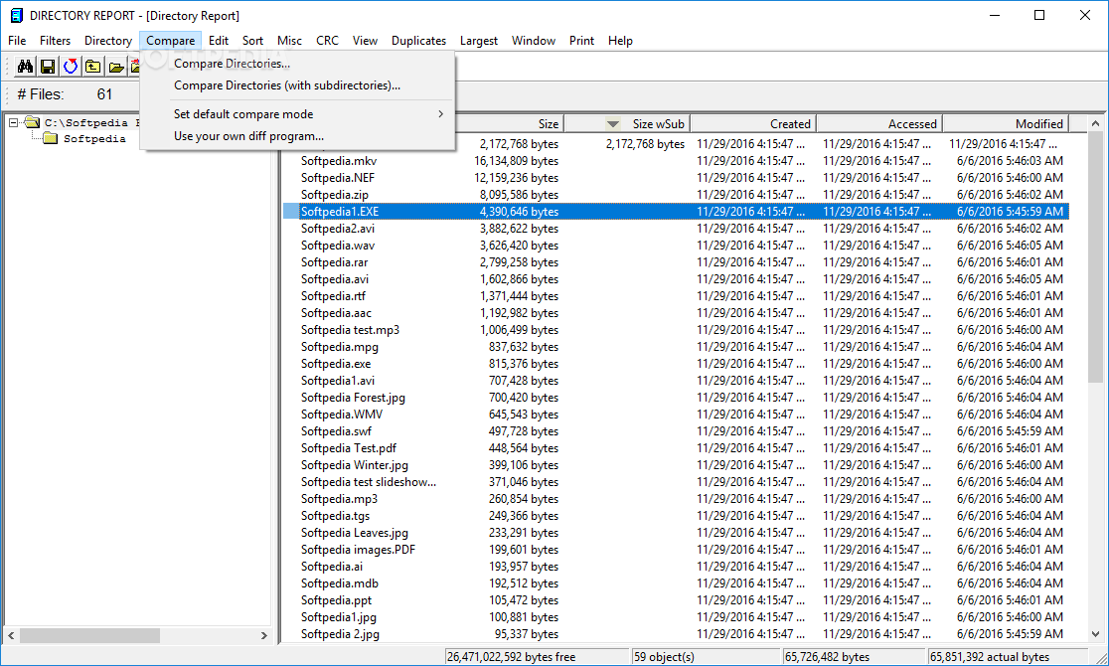This screenshot has height=666, width=1109.
Task: Open the Sort menu
Action: coord(252,41)
